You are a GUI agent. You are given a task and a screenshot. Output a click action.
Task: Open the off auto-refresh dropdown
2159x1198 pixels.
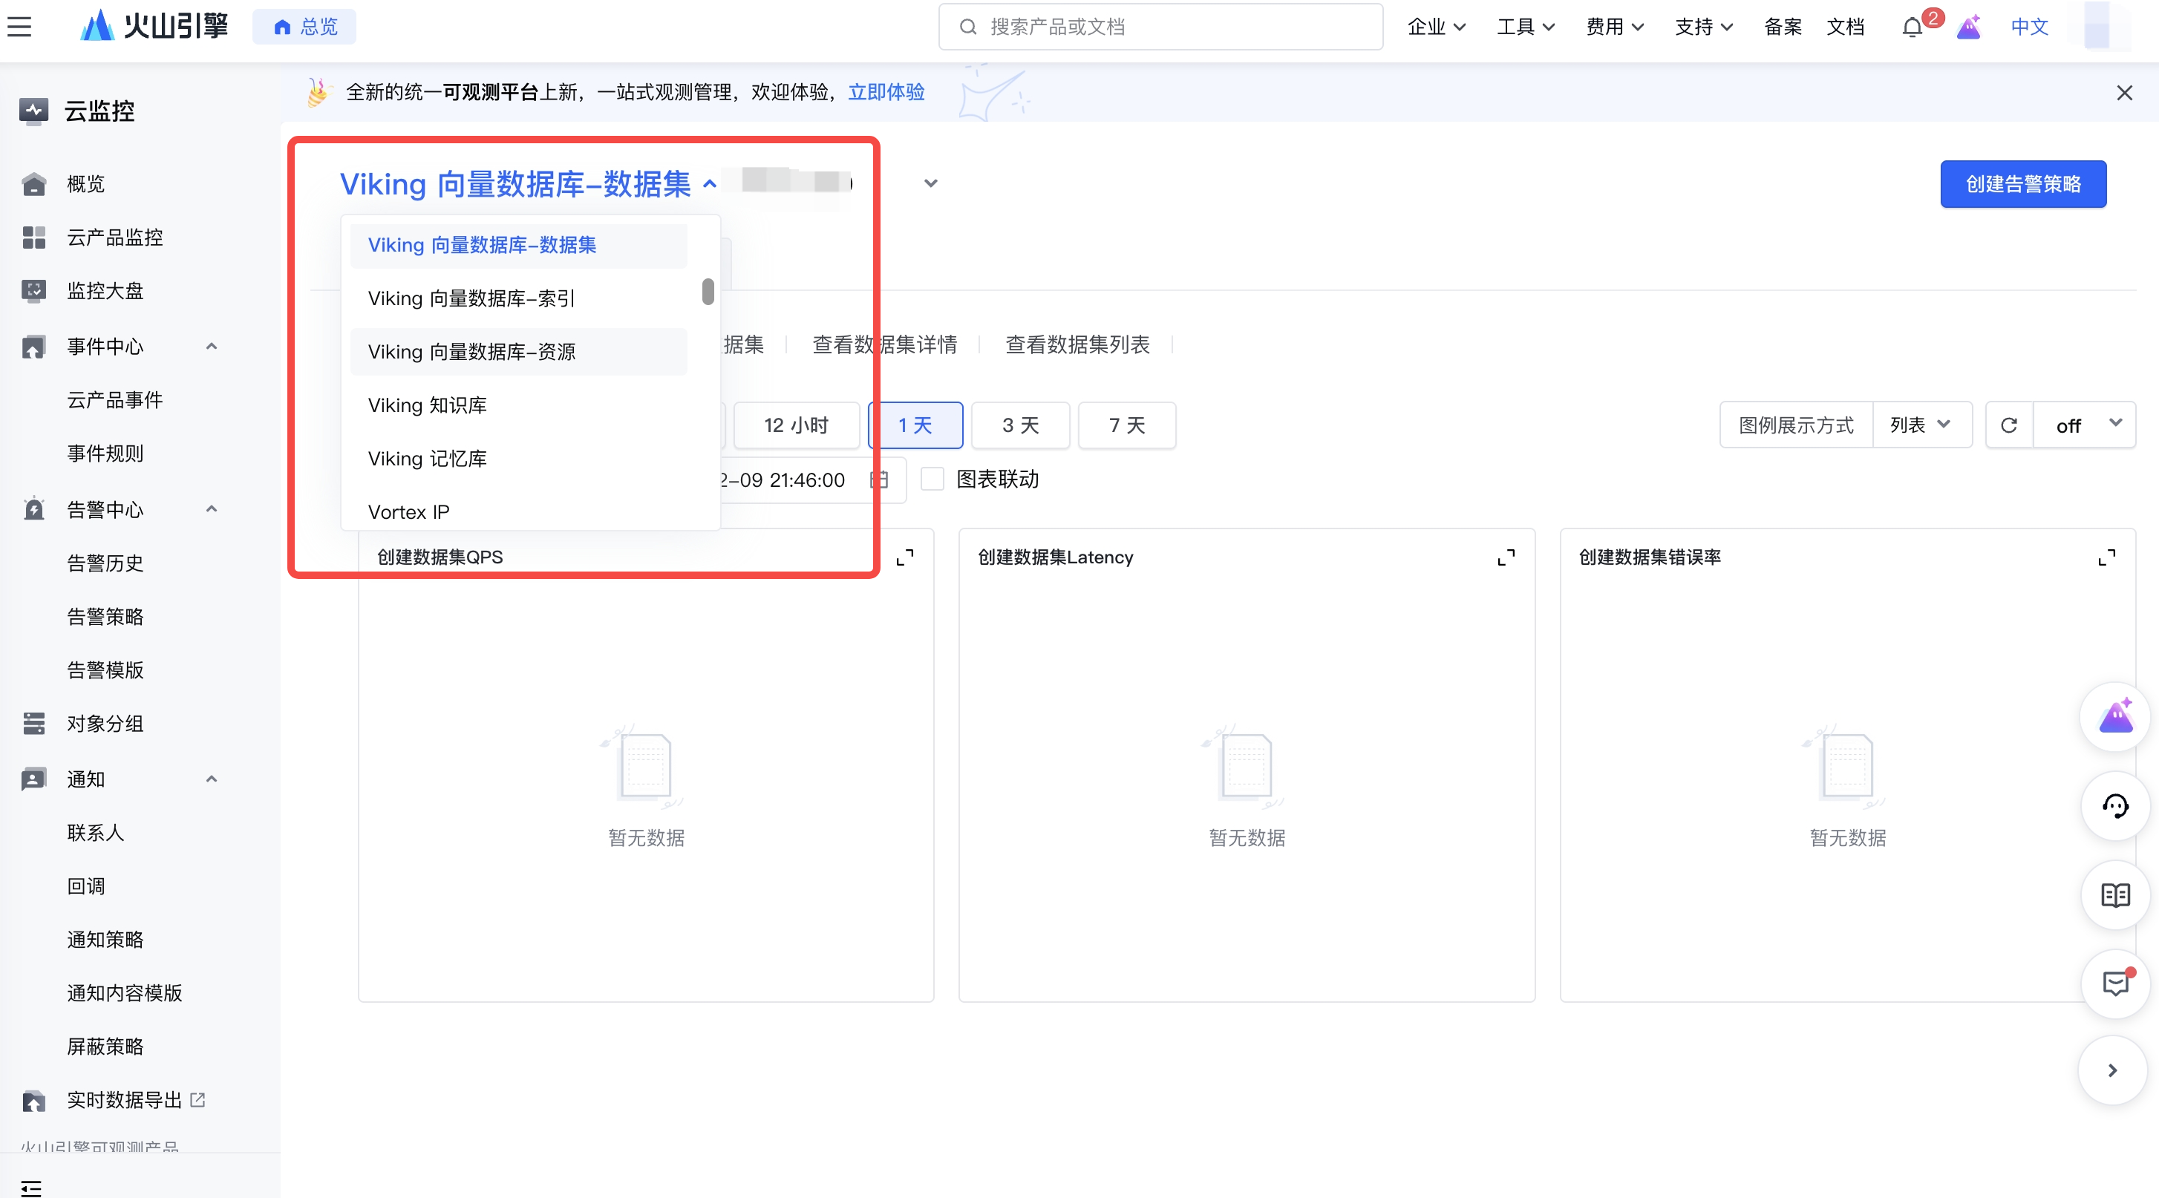click(x=2085, y=425)
